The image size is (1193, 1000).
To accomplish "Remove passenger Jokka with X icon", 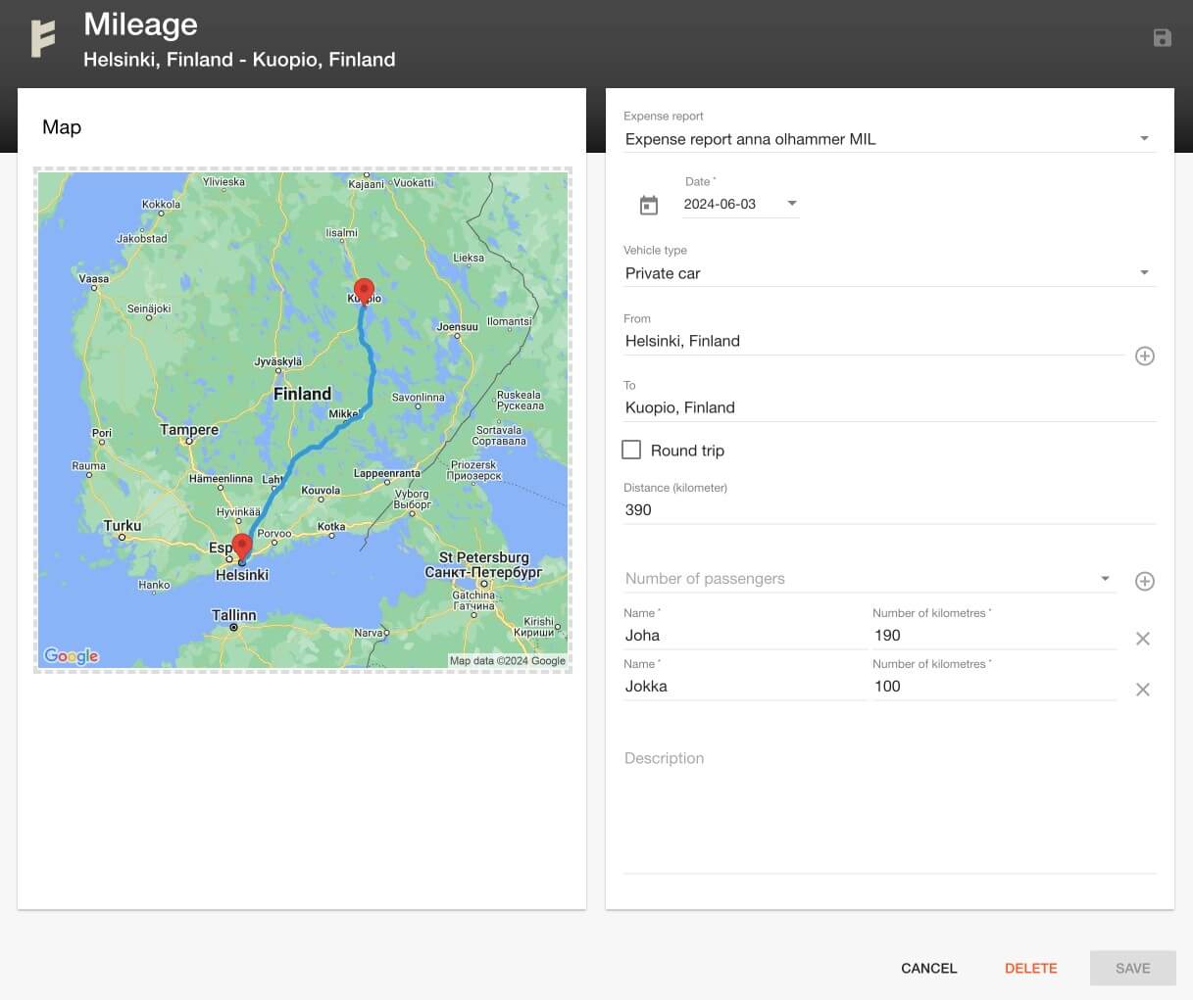I will 1142,690.
